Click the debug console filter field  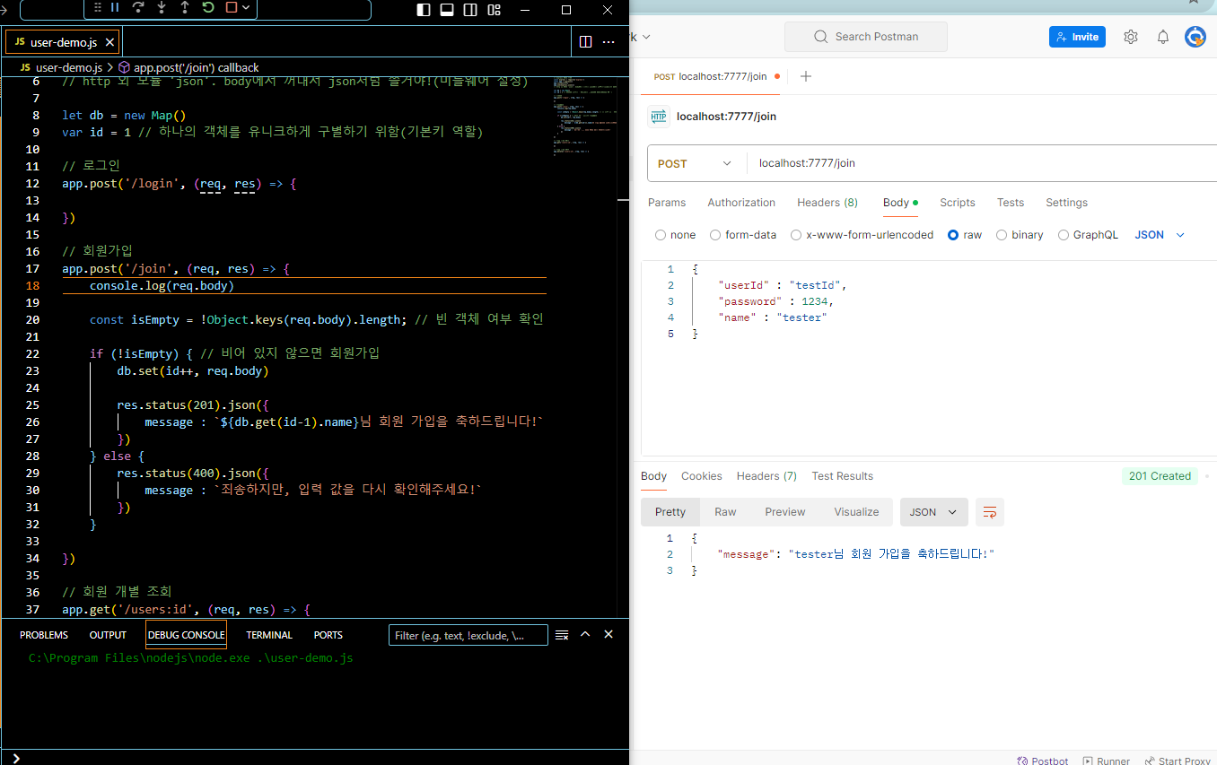(x=468, y=635)
